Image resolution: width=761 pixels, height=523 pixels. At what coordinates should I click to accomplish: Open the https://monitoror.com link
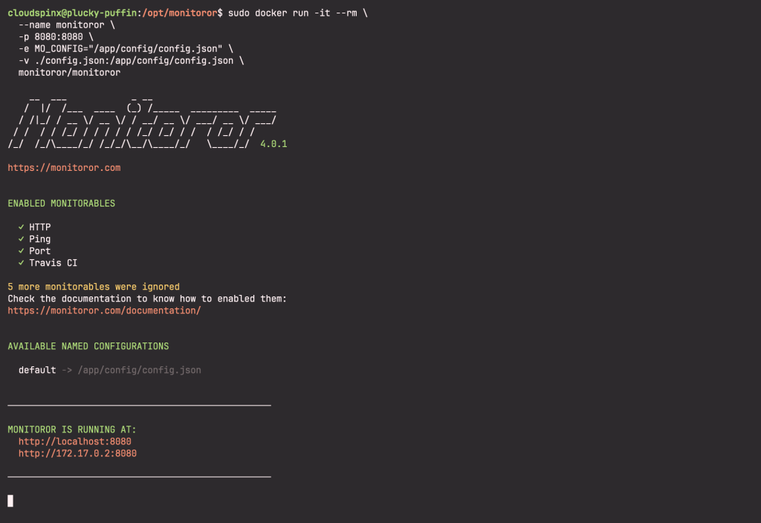point(64,167)
